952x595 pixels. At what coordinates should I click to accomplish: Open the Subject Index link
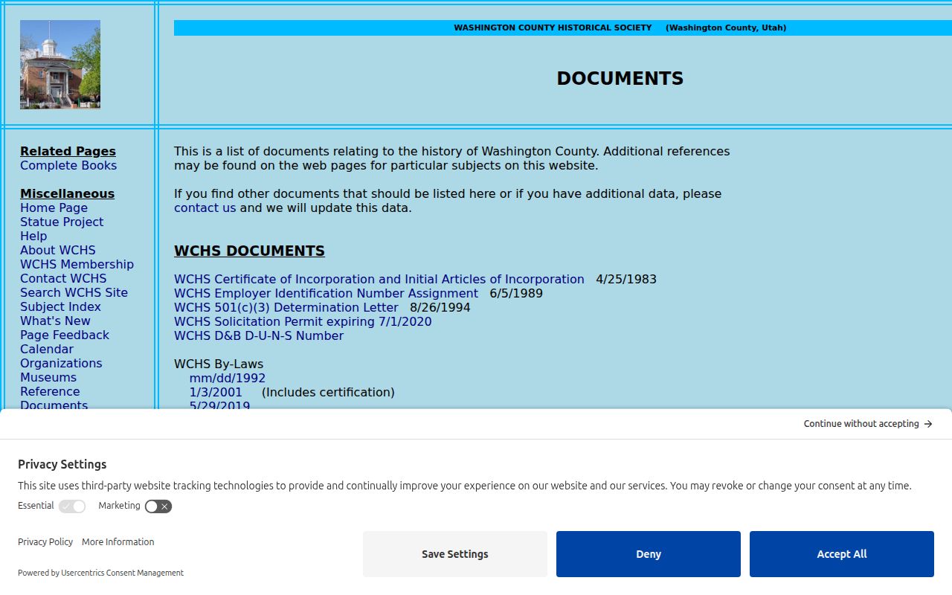pyautogui.click(x=60, y=307)
